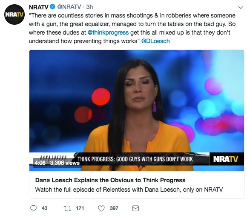Image resolution: width=247 pixels, height=216 pixels.
Task: Click the NRATV display name
Action: 39,7
